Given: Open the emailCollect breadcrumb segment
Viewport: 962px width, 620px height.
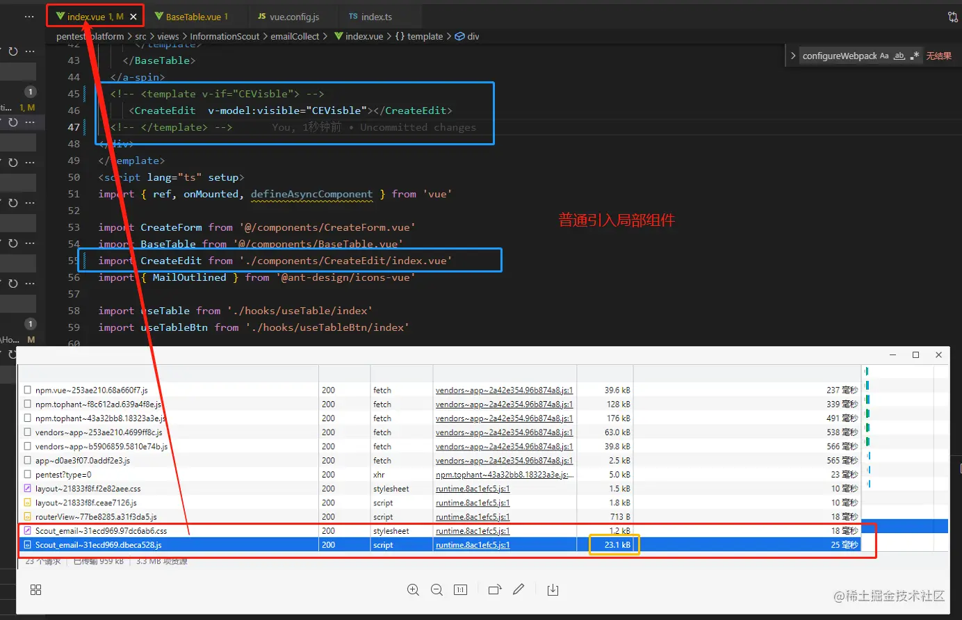Looking at the screenshot, I should [x=295, y=36].
